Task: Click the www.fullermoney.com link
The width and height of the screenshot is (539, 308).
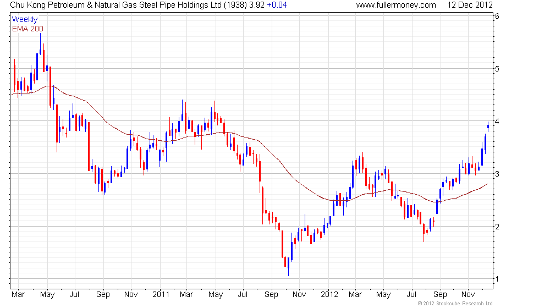Action: 395,5
